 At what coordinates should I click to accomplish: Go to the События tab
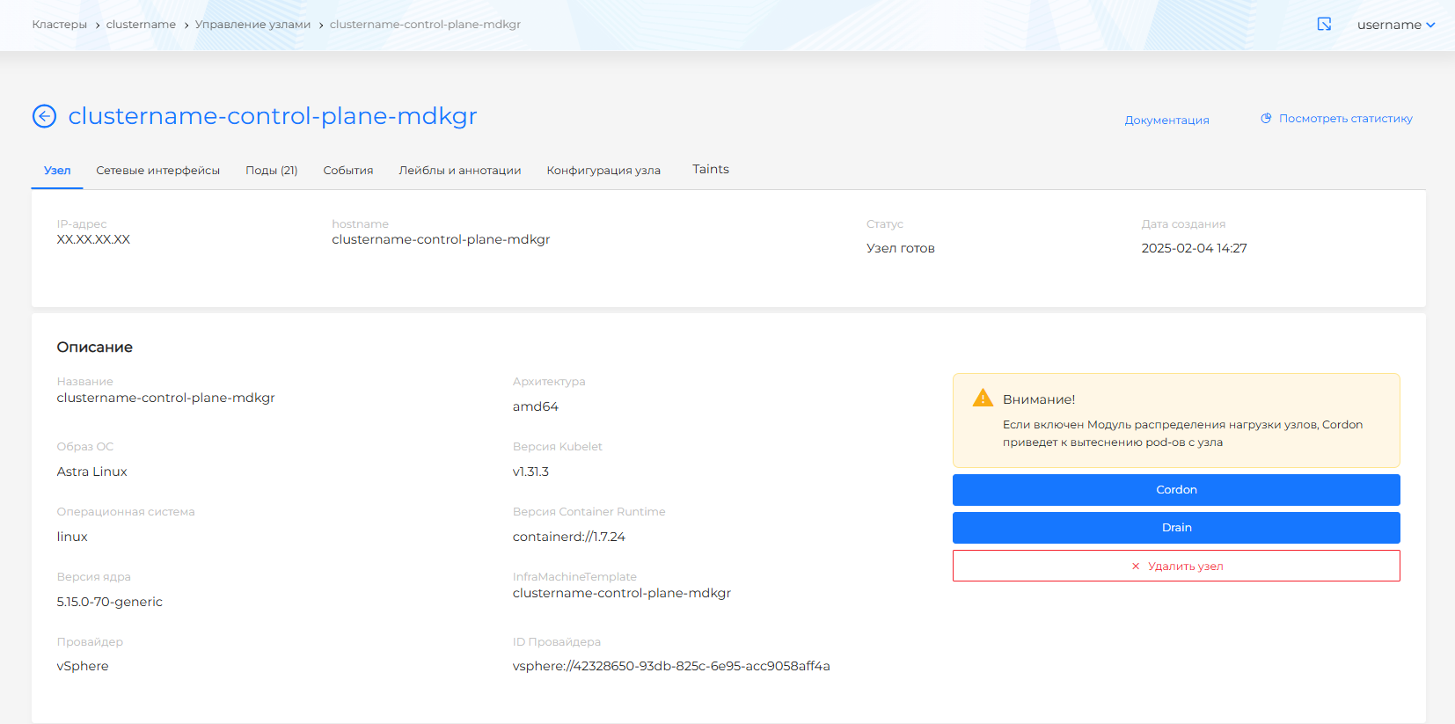point(347,171)
